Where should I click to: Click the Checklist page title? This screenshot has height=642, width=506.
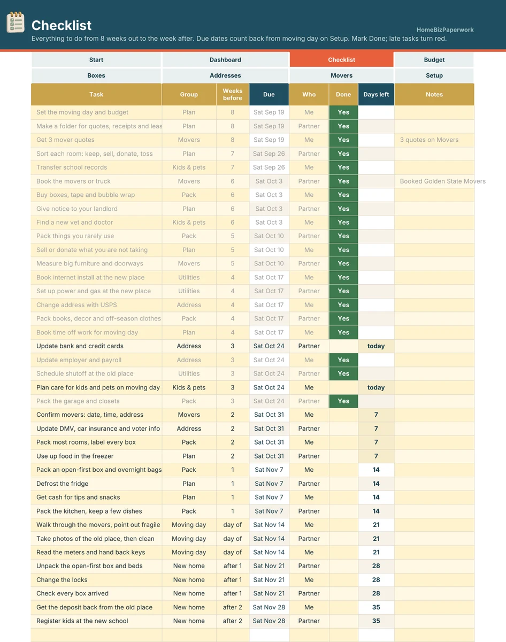point(62,25)
